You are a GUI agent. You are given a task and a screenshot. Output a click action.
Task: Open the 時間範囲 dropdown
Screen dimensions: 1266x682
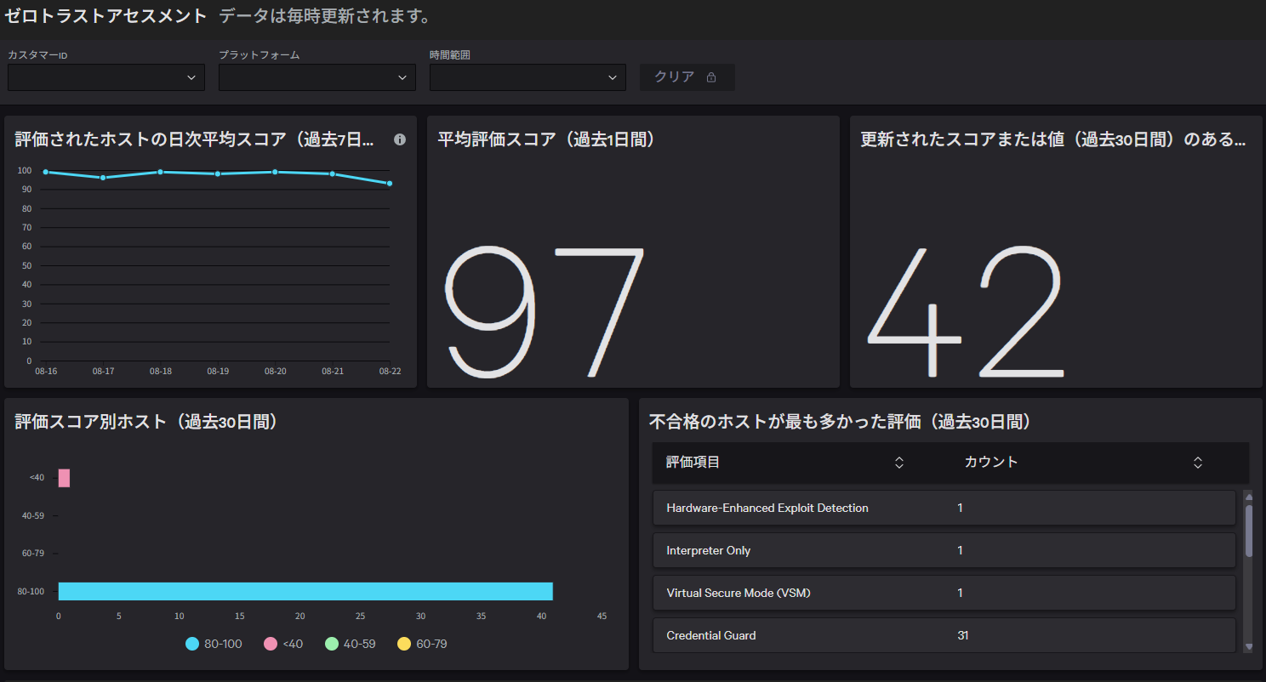(x=527, y=77)
